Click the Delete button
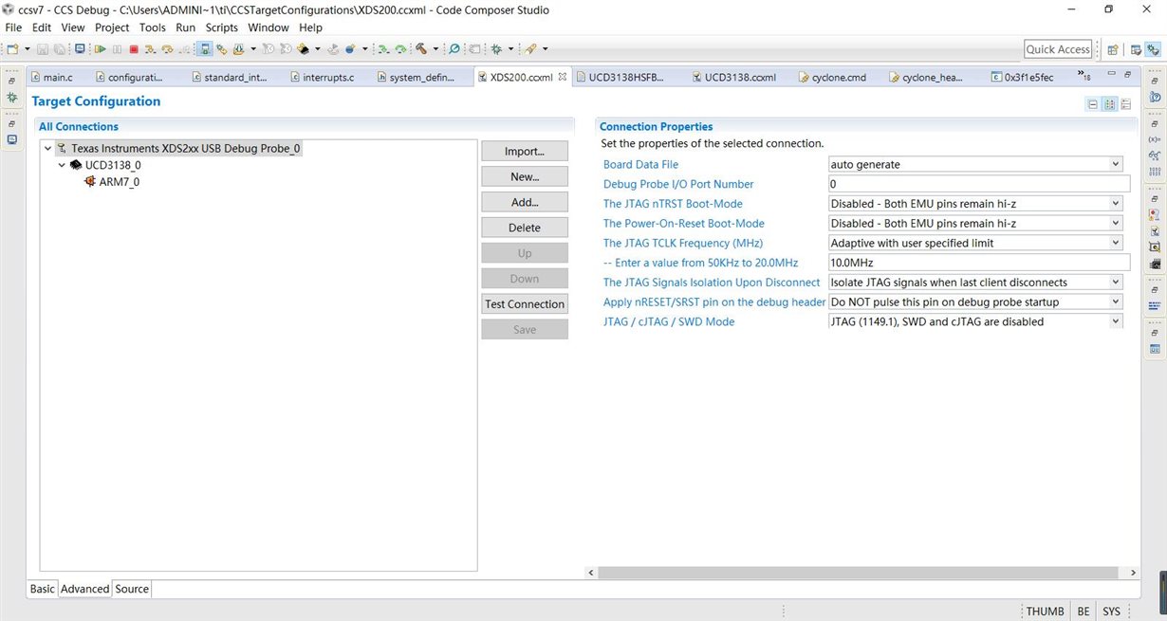The height and width of the screenshot is (621, 1167). point(525,228)
